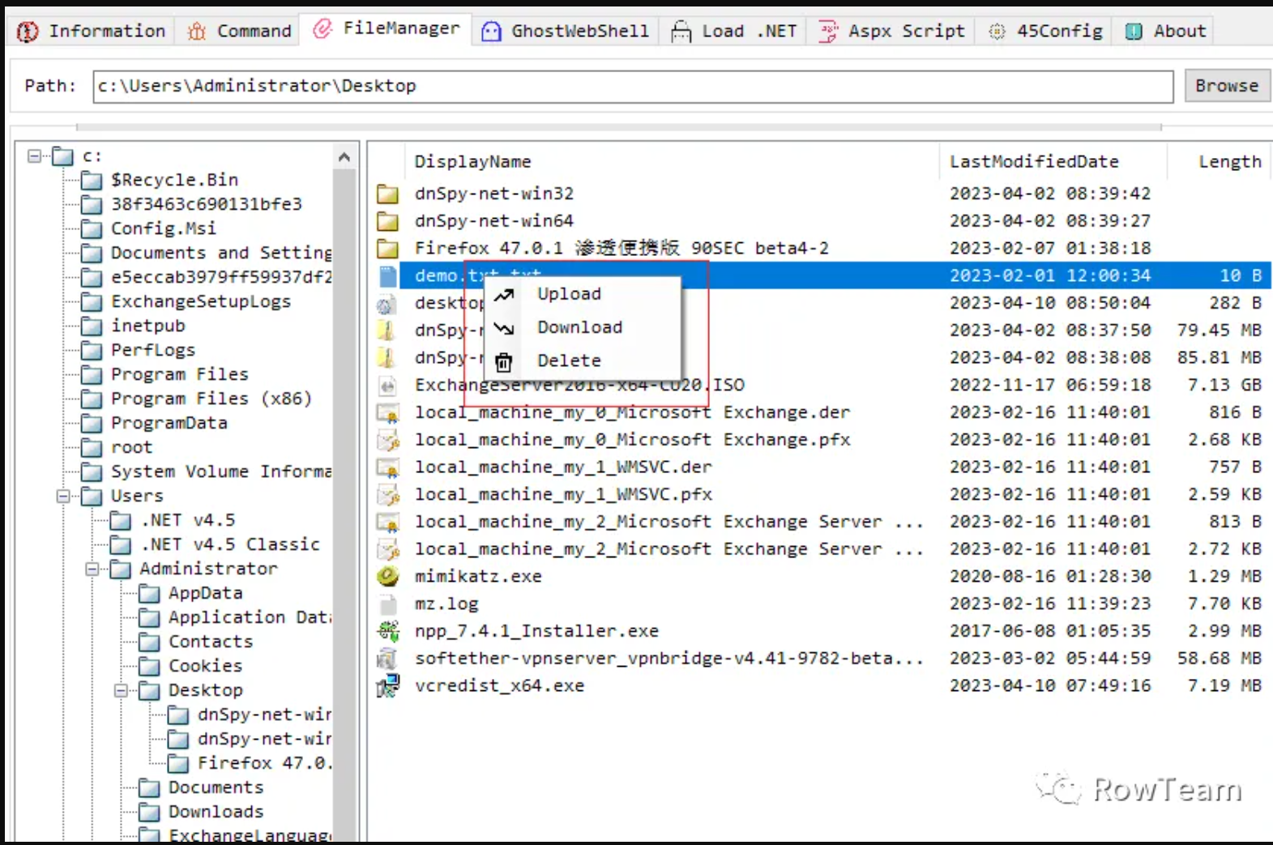Select the mz.log file name row
This screenshot has width=1273, height=845.
click(446, 604)
